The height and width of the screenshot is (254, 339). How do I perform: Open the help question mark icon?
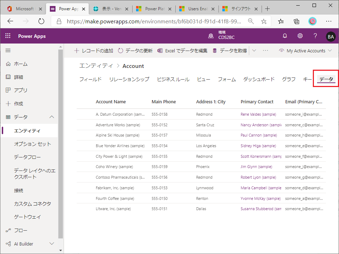click(315, 36)
